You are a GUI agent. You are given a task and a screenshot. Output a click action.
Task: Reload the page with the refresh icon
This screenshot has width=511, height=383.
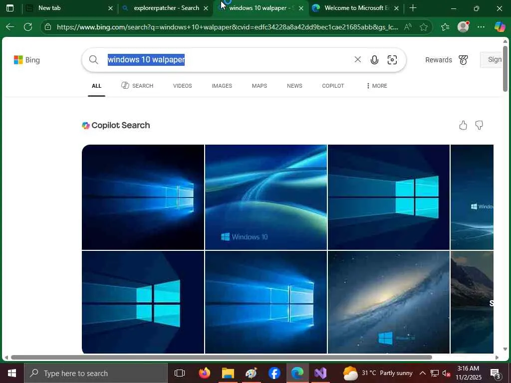[28, 27]
